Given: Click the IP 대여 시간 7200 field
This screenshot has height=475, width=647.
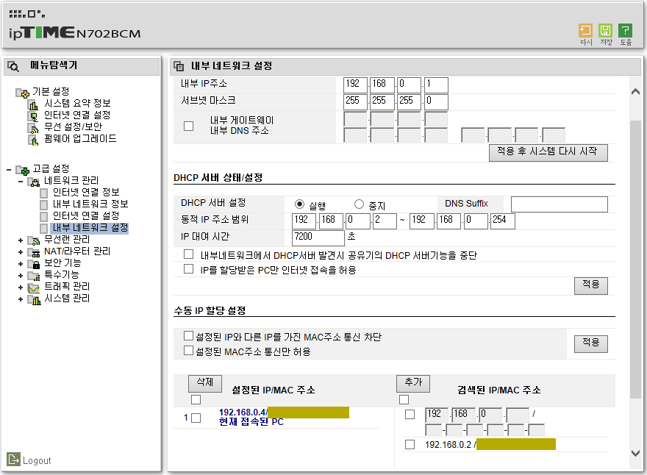Looking at the screenshot, I should 318,238.
